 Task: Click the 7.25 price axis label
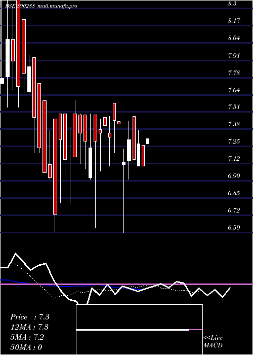(x=234, y=141)
